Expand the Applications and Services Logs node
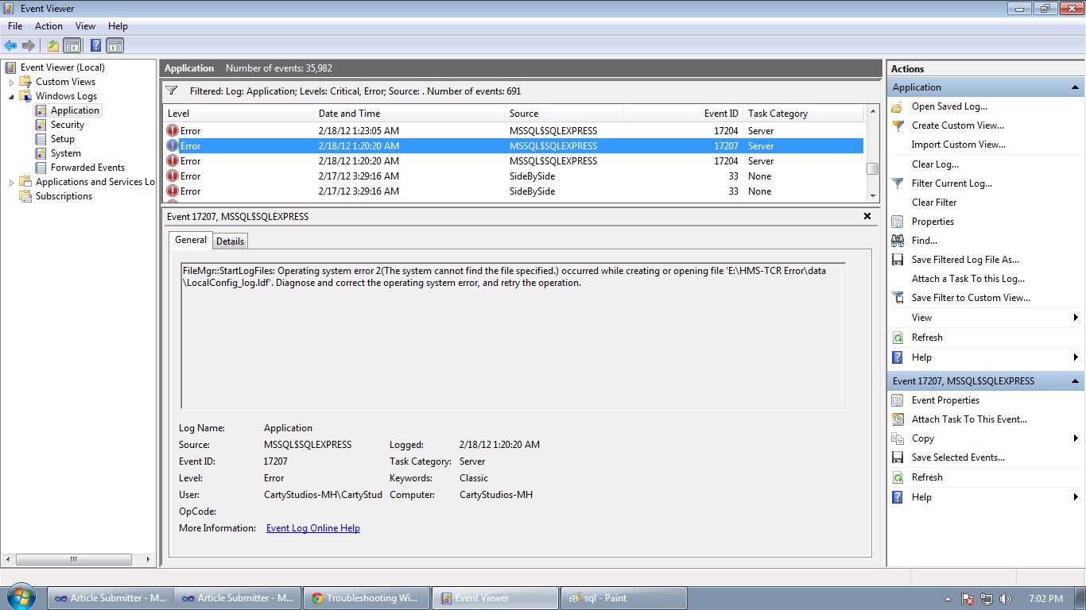1086x610 pixels. point(11,182)
